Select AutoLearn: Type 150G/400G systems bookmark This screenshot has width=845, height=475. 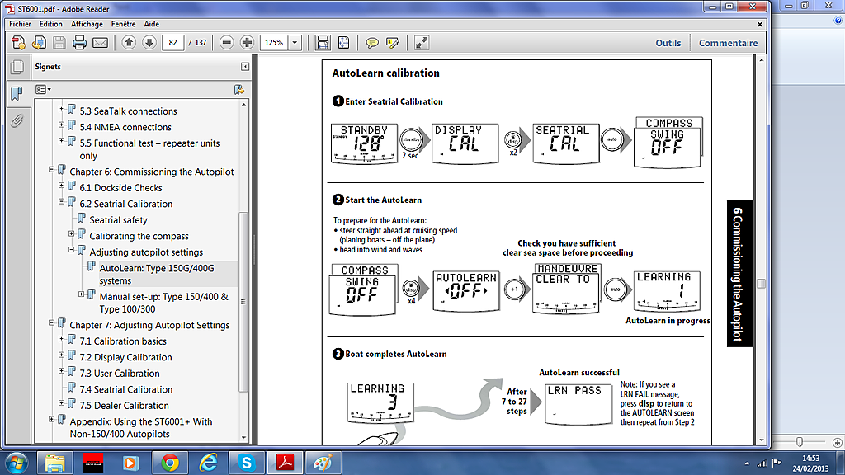[x=156, y=274]
